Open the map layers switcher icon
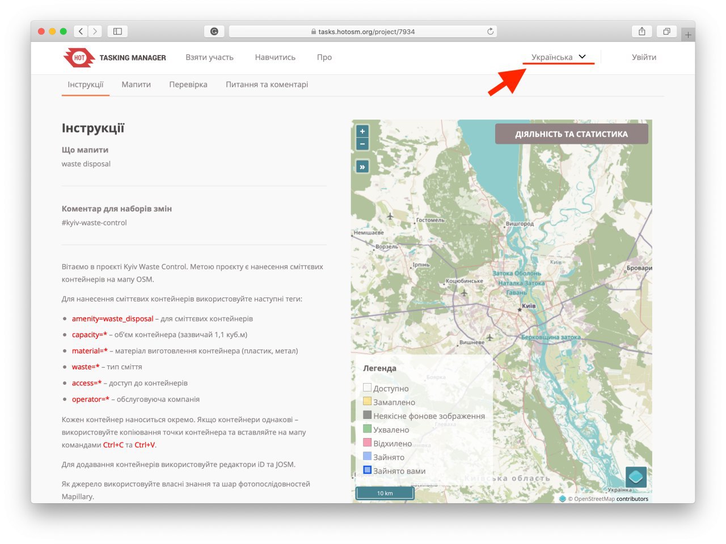The width and height of the screenshot is (726, 544). tap(636, 477)
